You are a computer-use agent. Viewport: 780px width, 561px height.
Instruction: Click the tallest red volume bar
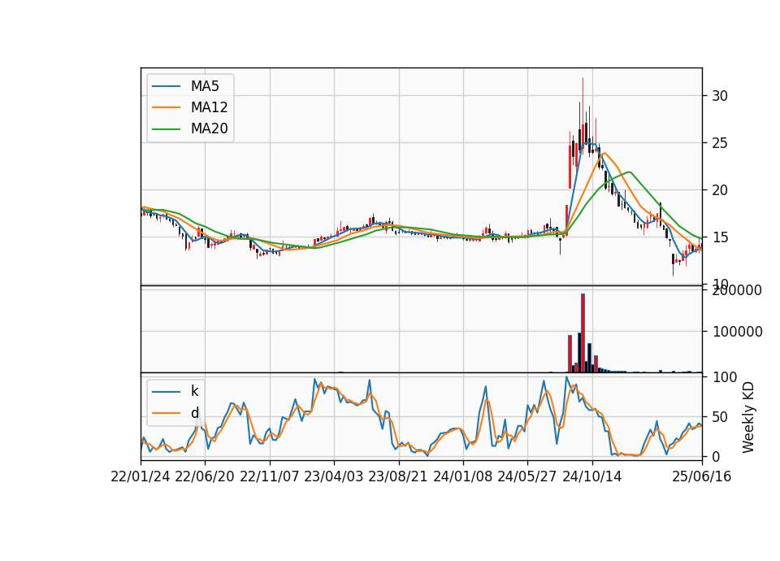[x=583, y=333]
